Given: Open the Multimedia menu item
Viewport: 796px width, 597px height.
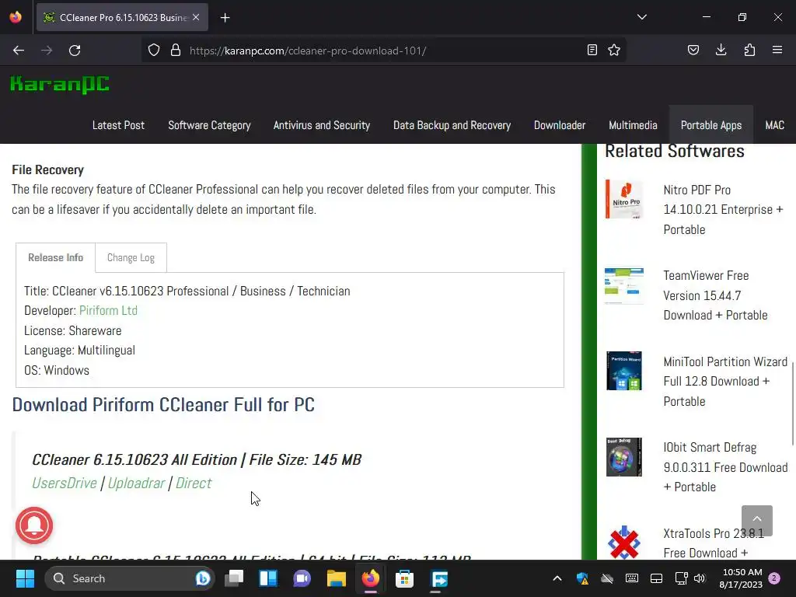Looking at the screenshot, I should coord(633,125).
